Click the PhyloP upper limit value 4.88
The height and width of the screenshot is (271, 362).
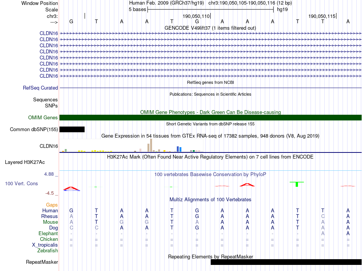[49, 174]
